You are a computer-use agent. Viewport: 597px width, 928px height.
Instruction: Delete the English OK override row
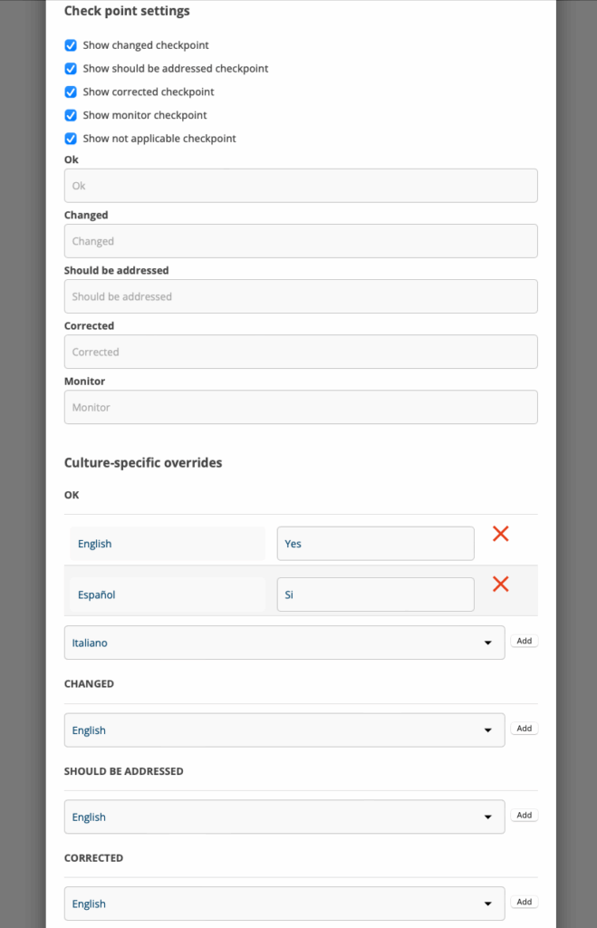[x=500, y=534]
